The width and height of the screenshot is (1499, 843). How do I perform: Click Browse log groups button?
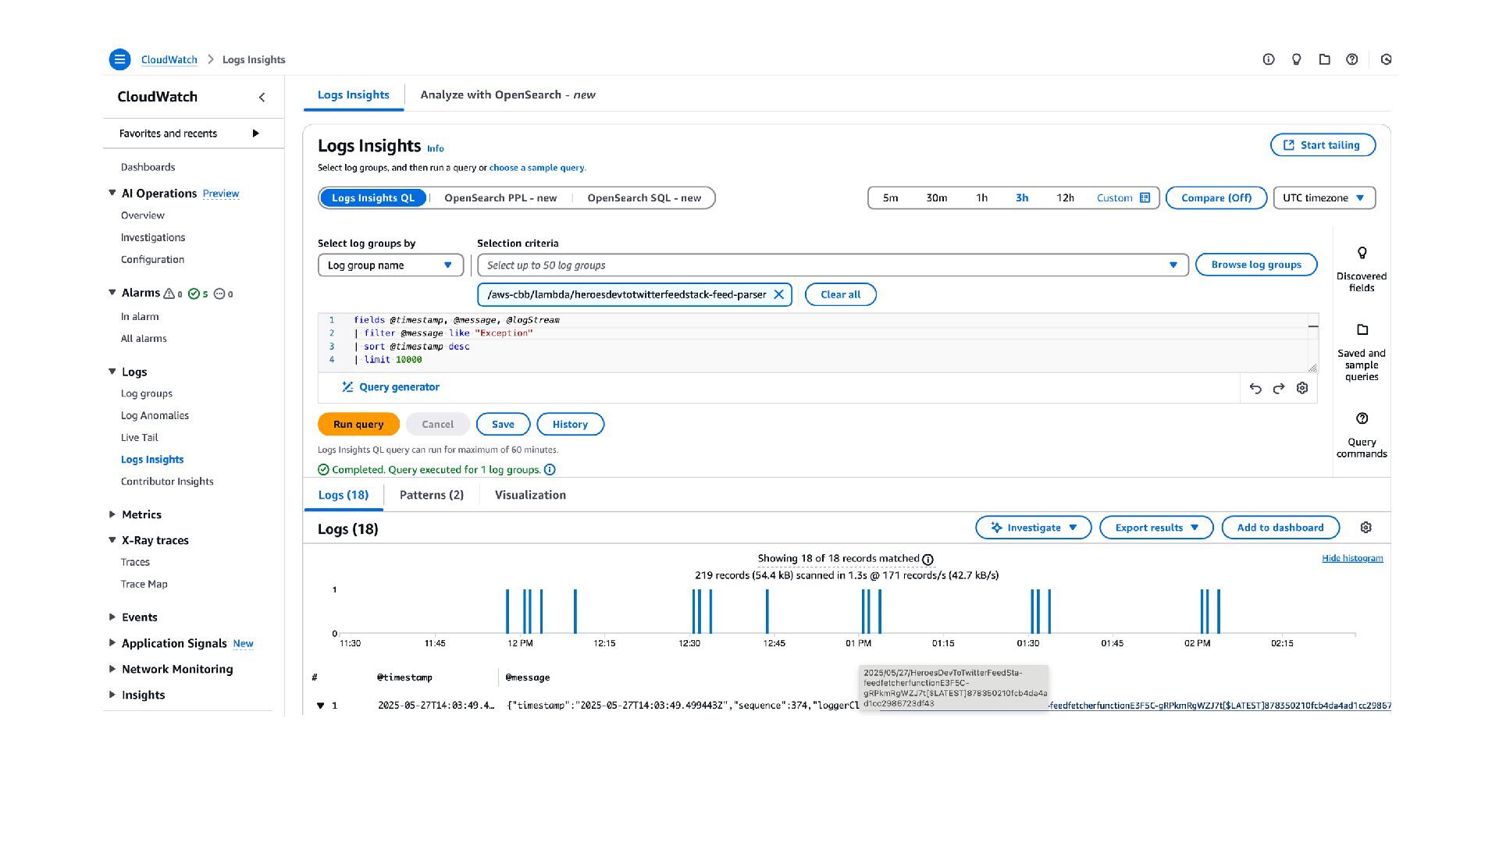pos(1256,265)
